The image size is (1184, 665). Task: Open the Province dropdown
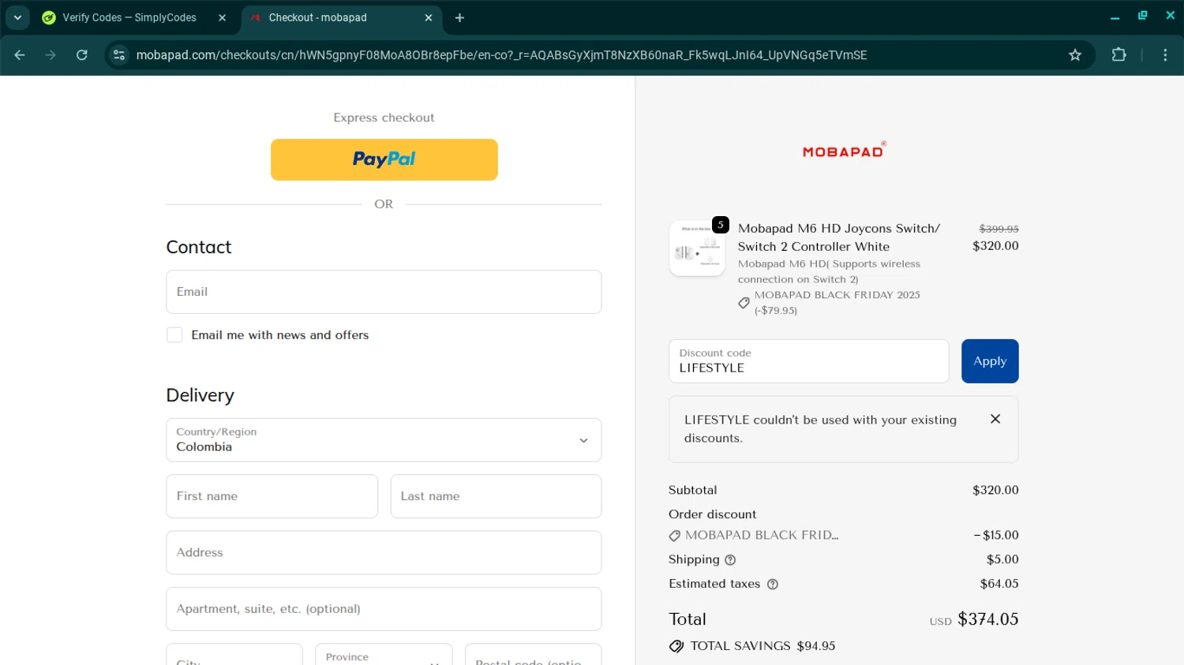pos(384,655)
